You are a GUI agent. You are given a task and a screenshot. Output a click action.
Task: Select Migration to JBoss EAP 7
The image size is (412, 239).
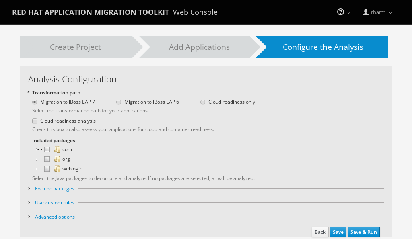tap(35, 102)
